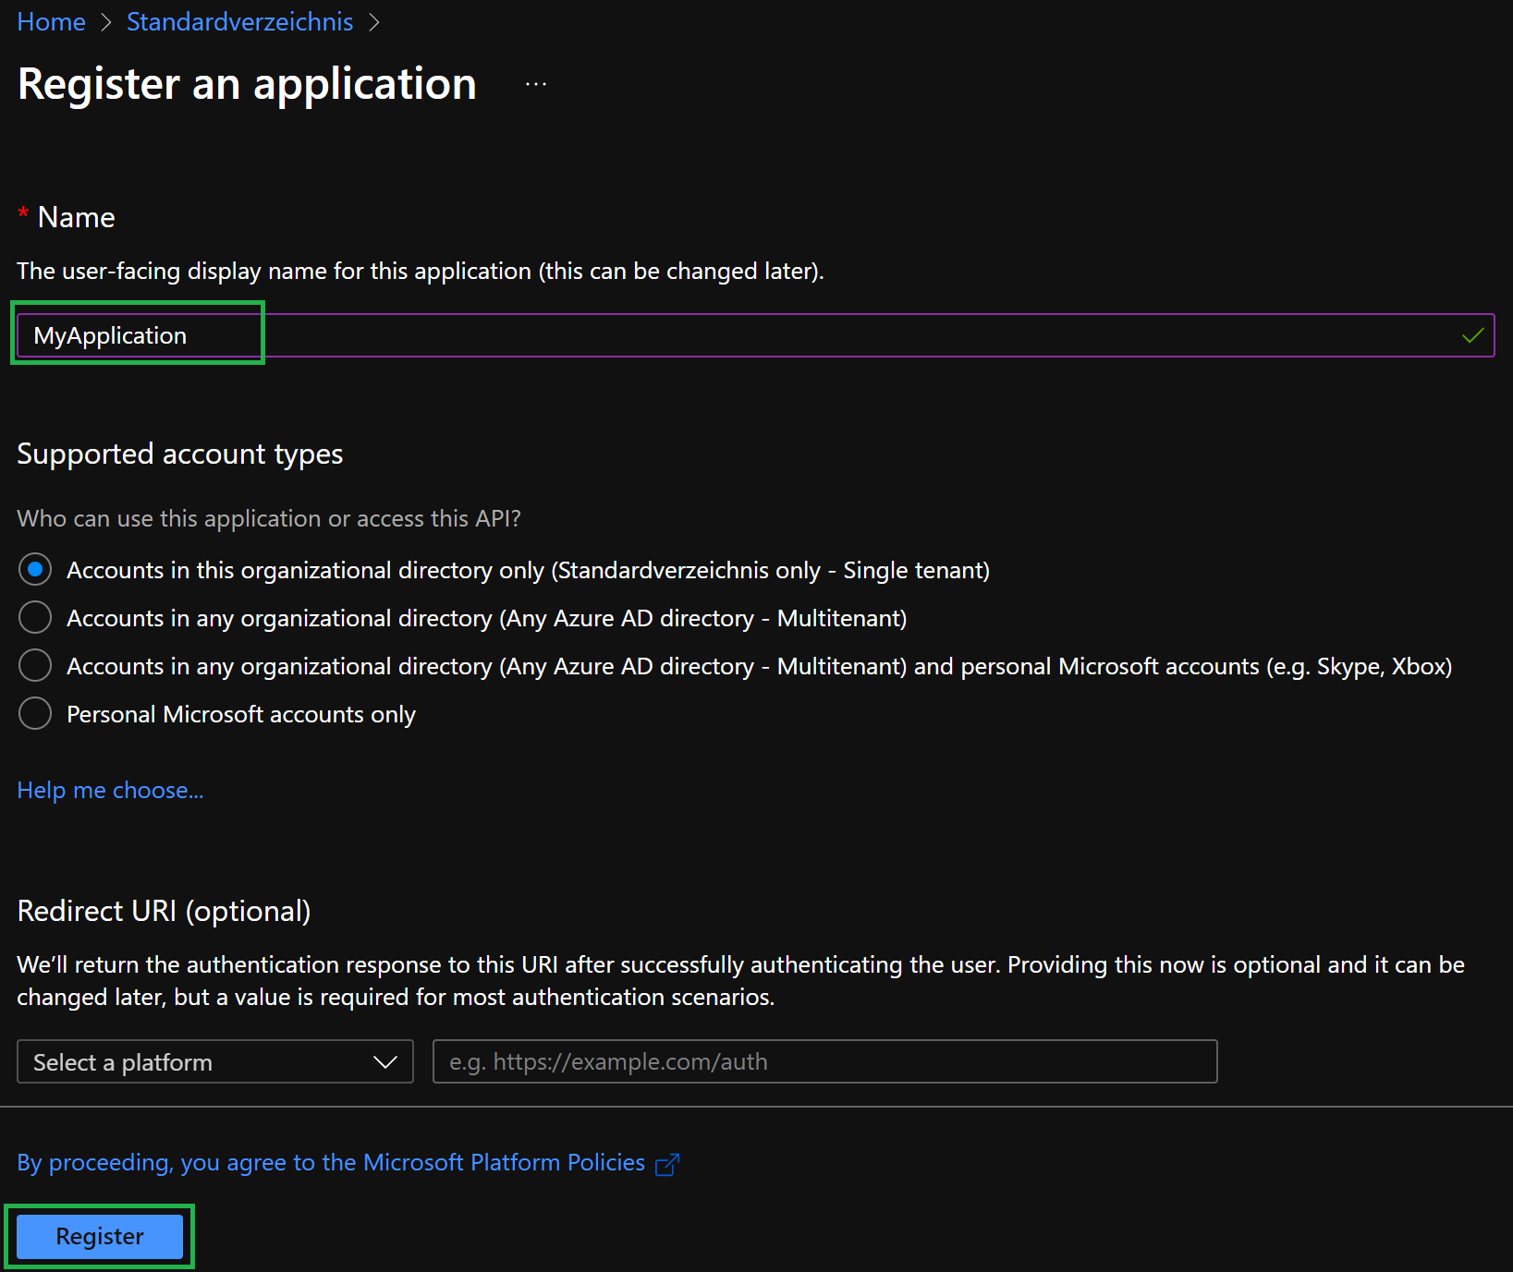Select Multitenant and personal Microsoft accounts

click(35, 666)
